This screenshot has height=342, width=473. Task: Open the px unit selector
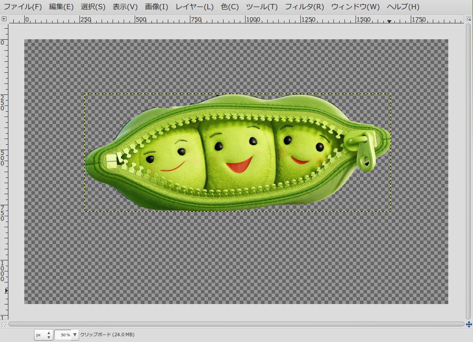coord(43,335)
